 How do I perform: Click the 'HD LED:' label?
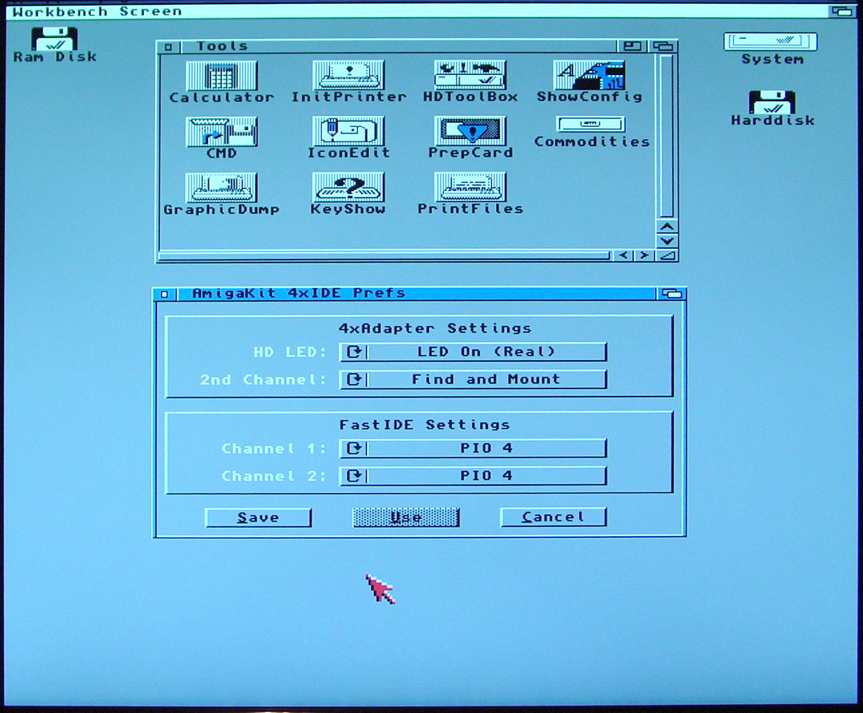pos(290,352)
